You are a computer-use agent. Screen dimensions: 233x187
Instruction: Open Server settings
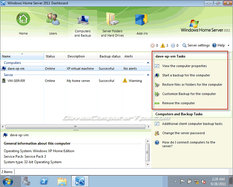(196, 45)
